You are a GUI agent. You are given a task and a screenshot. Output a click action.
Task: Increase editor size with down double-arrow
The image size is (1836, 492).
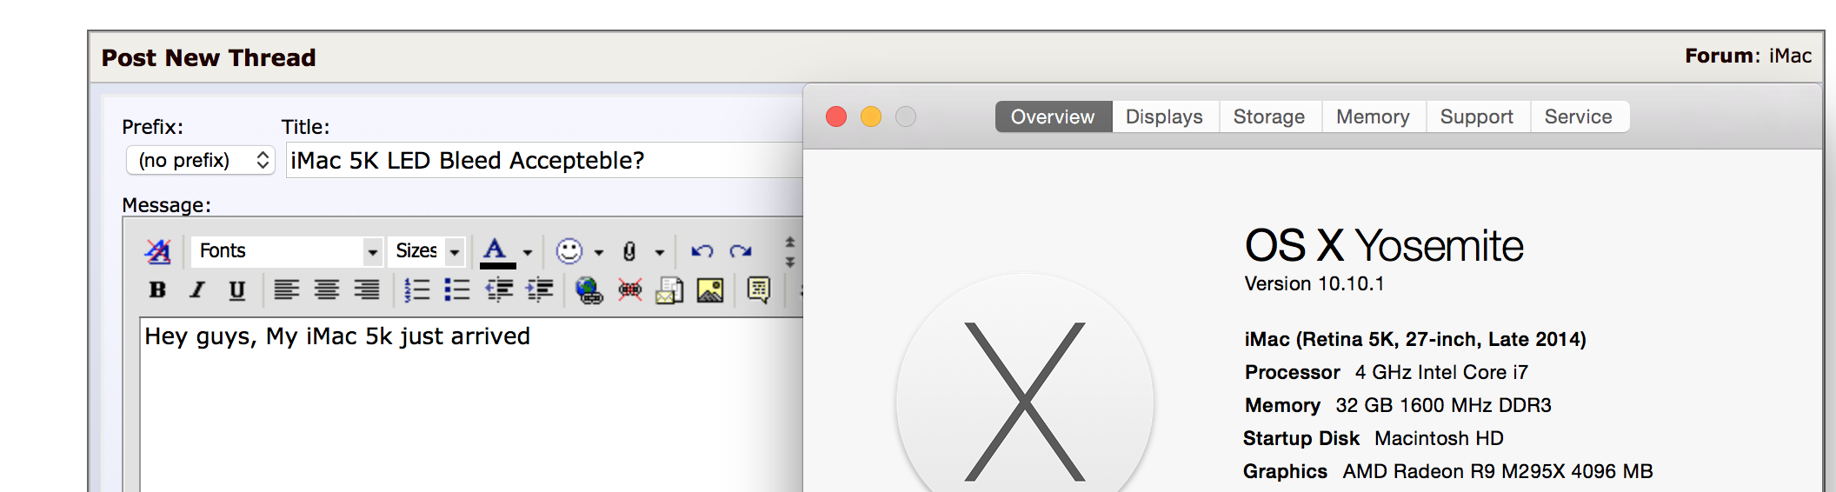(790, 261)
